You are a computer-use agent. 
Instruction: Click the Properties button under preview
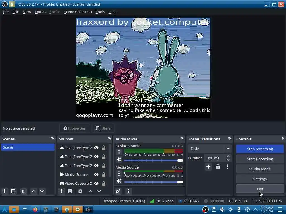click(x=75, y=128)
